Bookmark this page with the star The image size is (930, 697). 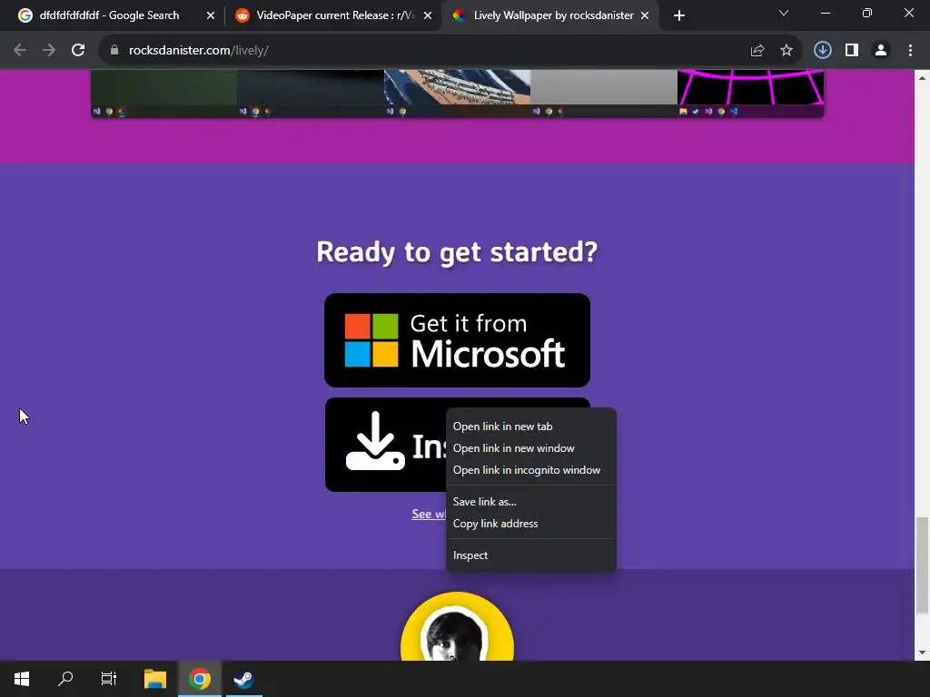pyautogui.click(x=787, y=51)
